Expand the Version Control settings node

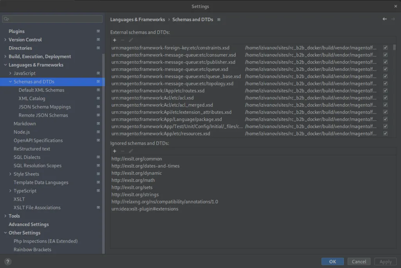point(5,40)
